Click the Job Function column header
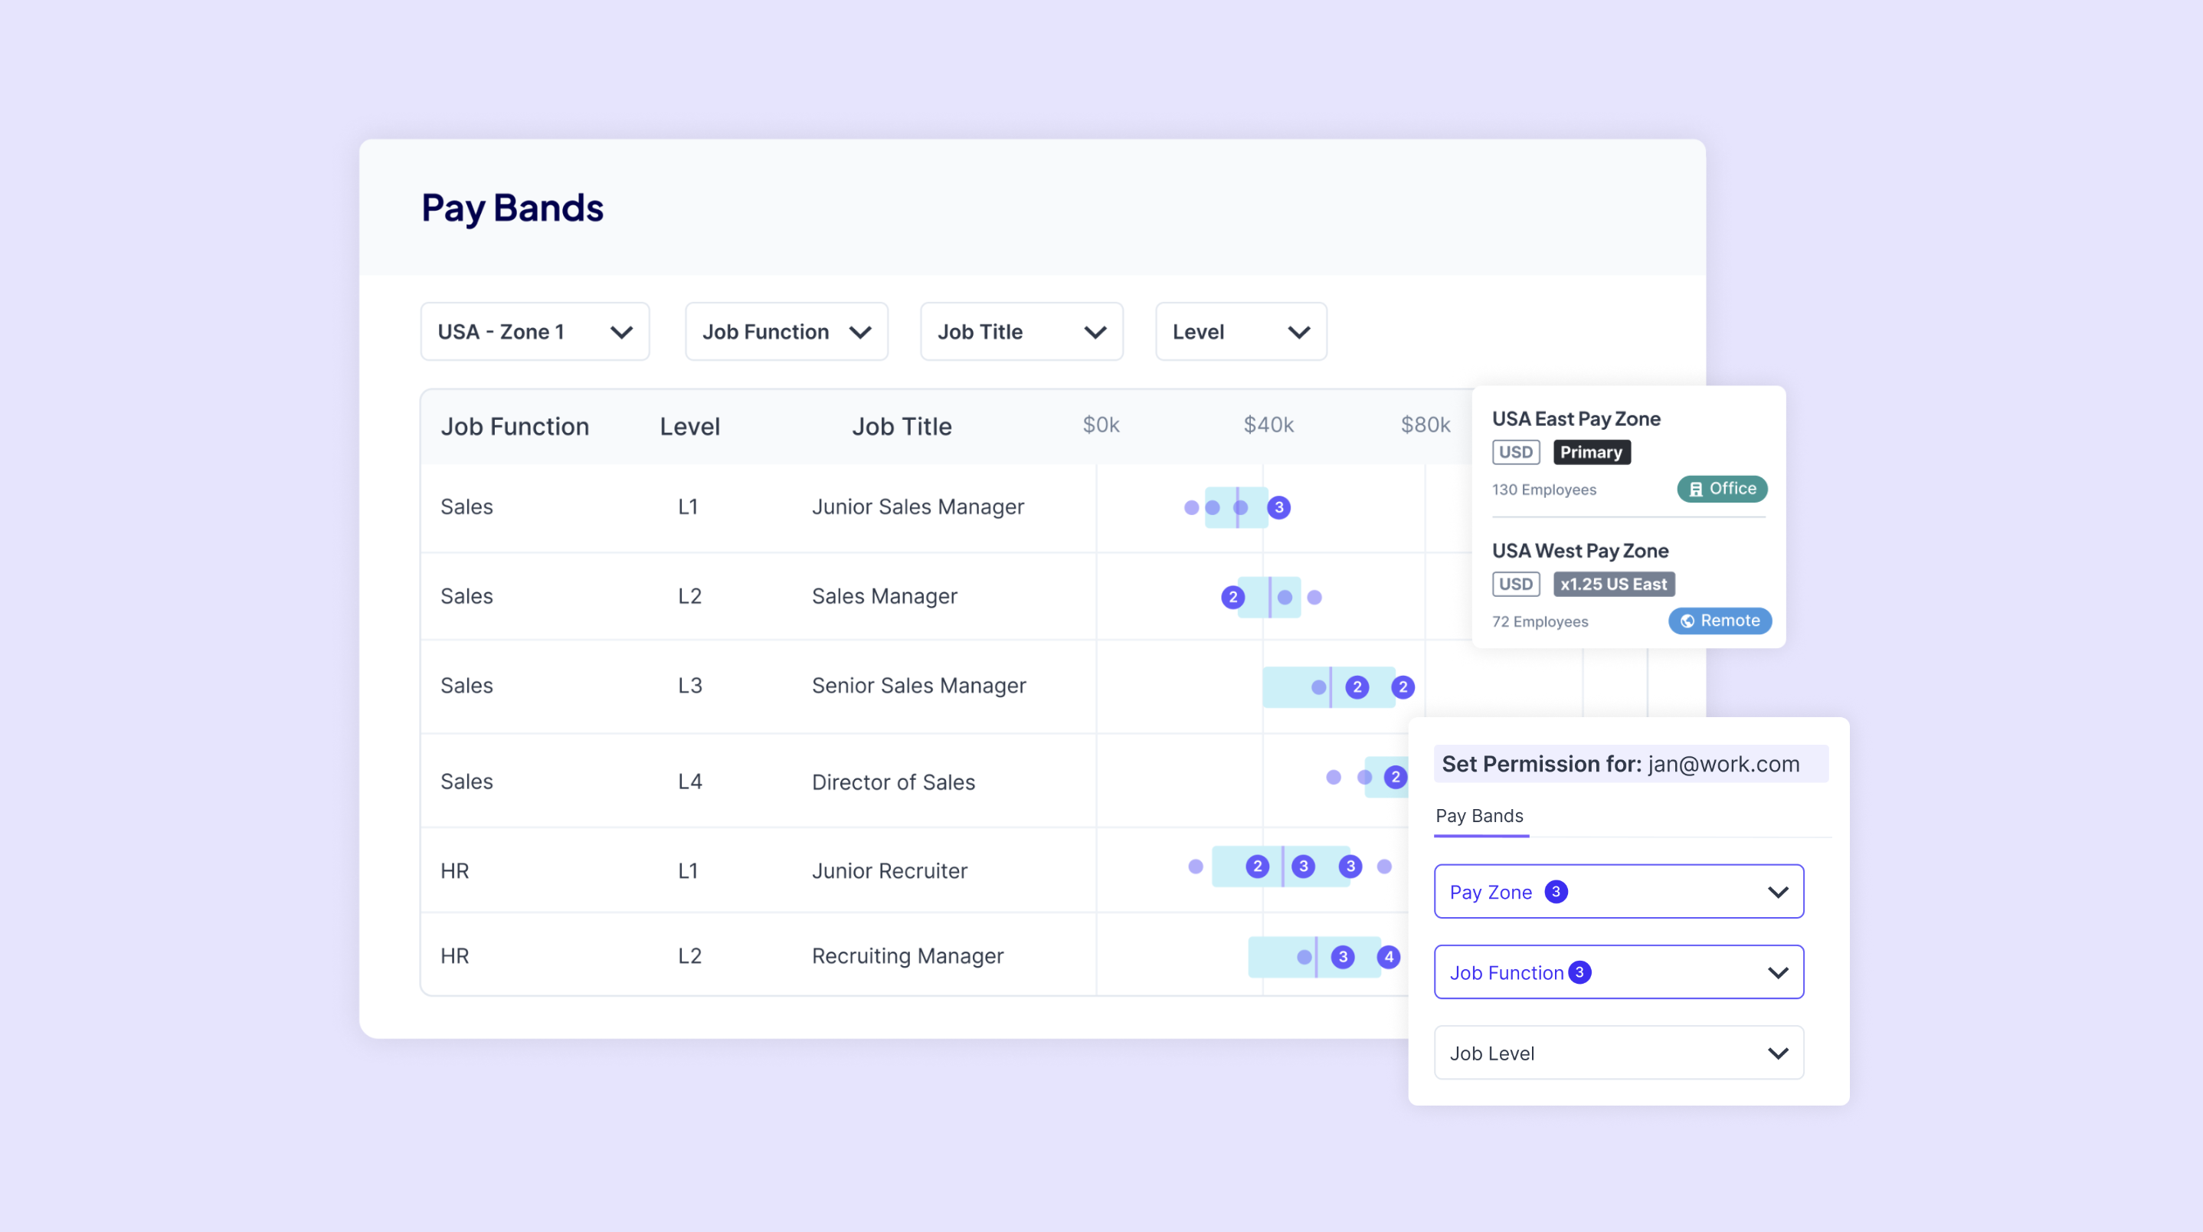Viewport: 2203px width, 1232px height. tap(515, 427)
